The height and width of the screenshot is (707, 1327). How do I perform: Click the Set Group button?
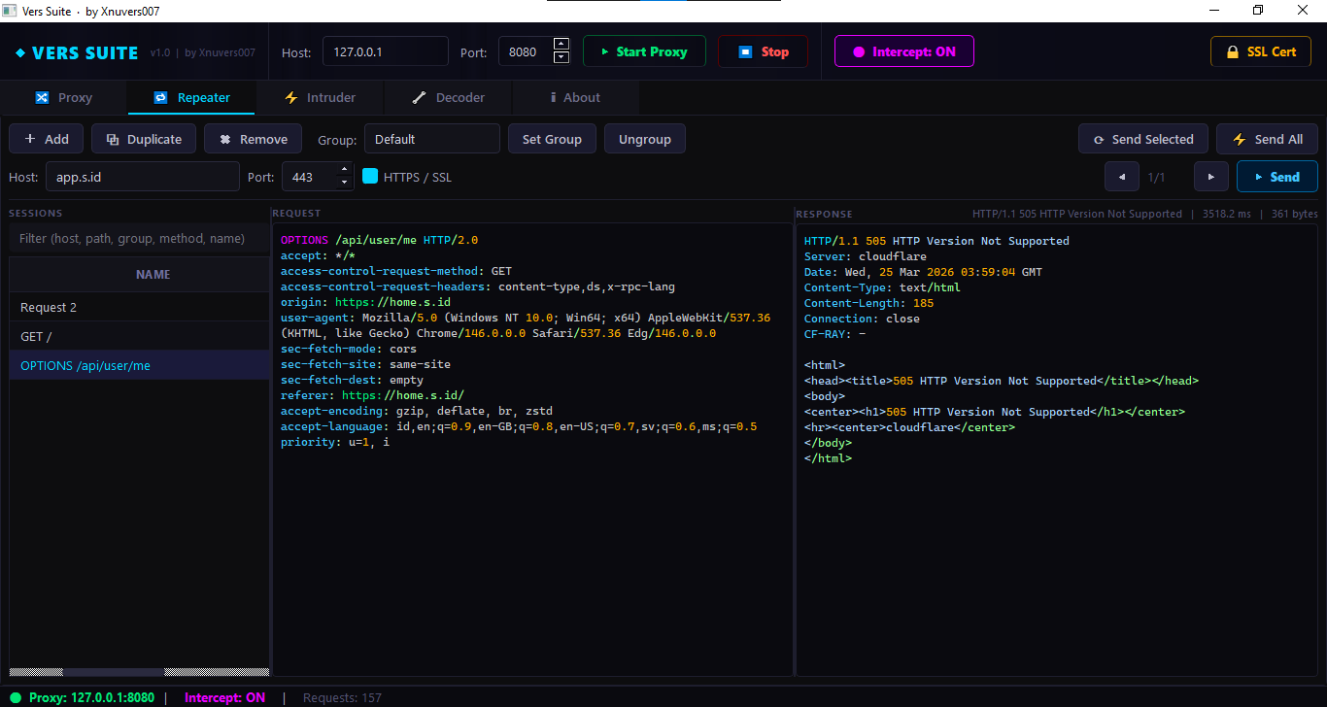pos(552,139)
